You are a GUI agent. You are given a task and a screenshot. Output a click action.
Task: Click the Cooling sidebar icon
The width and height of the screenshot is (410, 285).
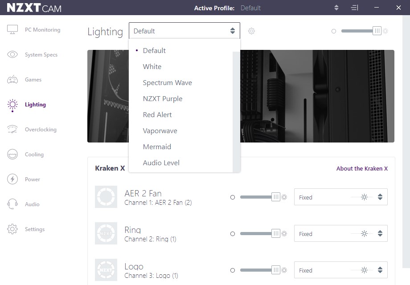tap(12, 154)
